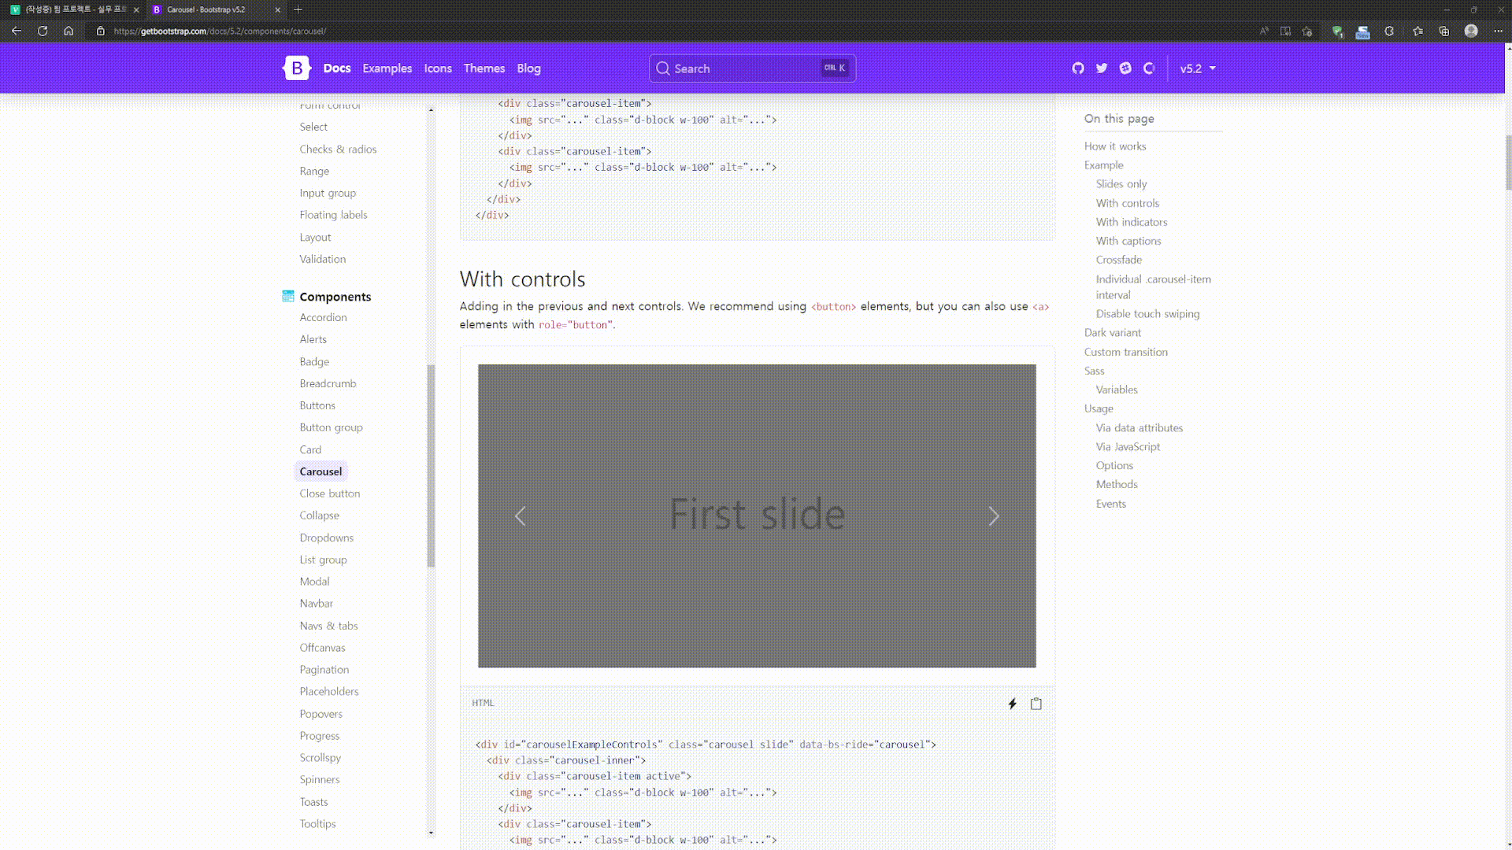The height and width of the screenshot is (850, 1512).
Task: Open the Icons nav menu item
Action: 438,68
